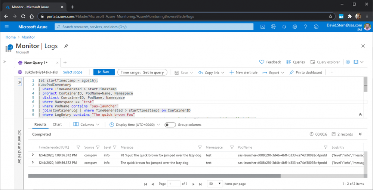Click the Feedback heart button

[x=270, y=62]
